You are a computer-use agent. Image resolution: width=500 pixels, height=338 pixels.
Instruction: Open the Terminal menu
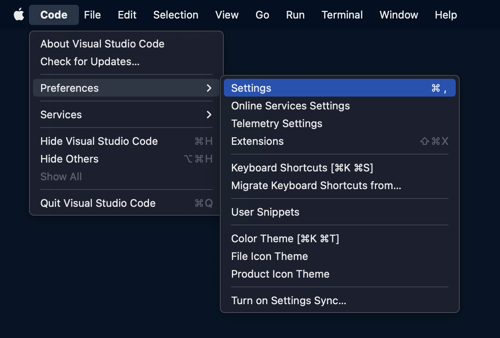point(342,15)
